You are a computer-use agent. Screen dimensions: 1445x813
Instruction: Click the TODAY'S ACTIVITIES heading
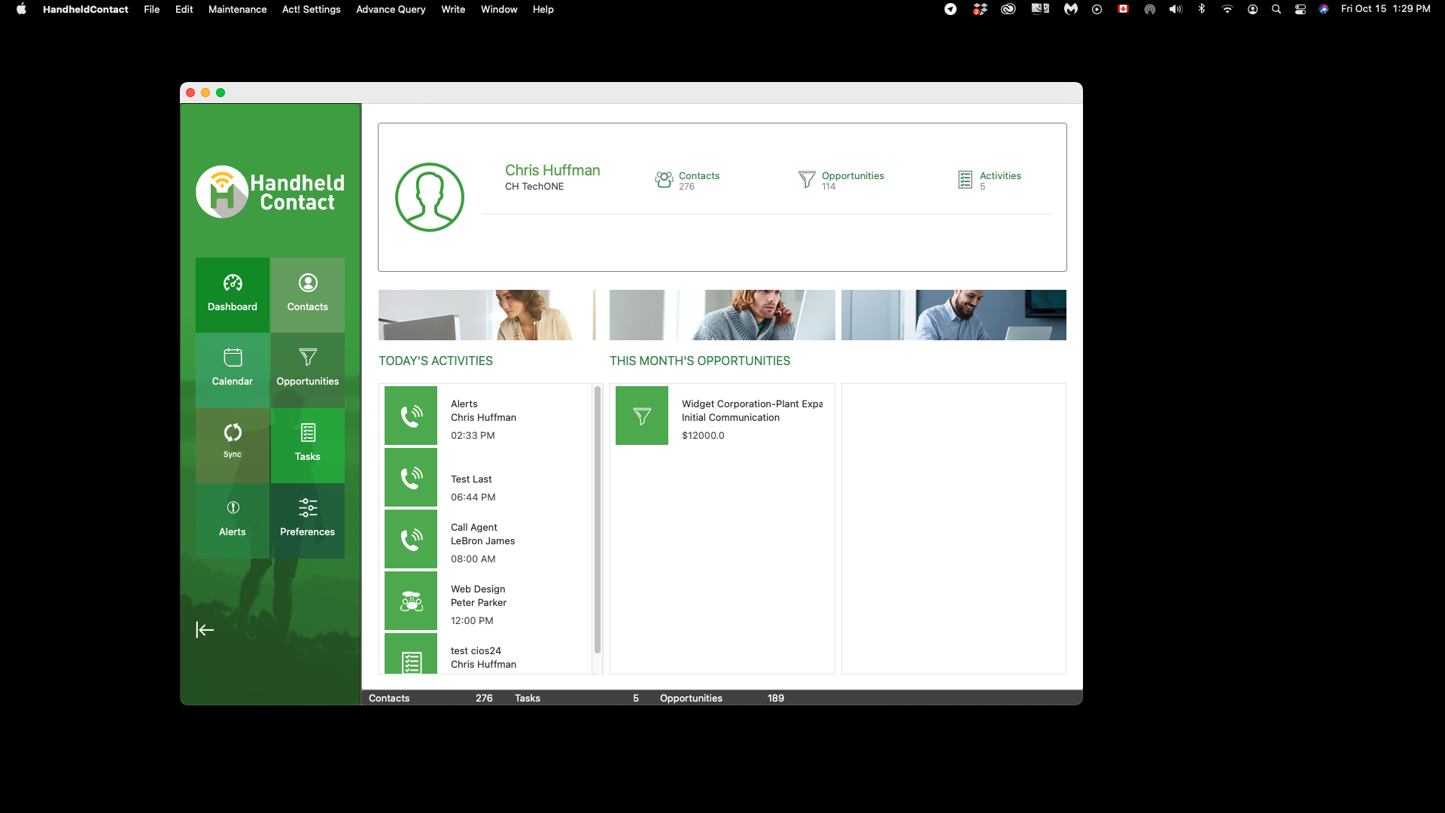436,361
